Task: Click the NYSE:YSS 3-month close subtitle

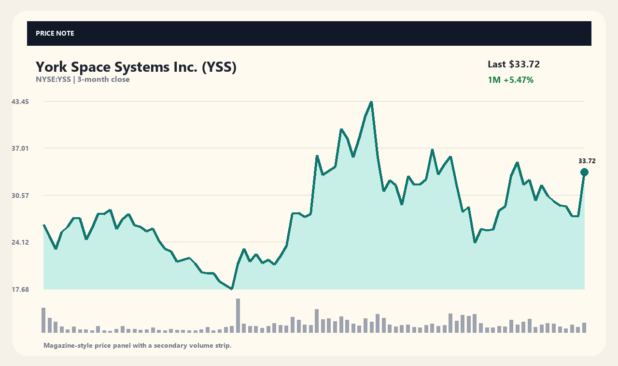Action: (83, 79)
